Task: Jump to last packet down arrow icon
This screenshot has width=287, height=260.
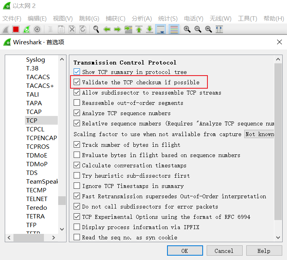Action: coord(150,29)
